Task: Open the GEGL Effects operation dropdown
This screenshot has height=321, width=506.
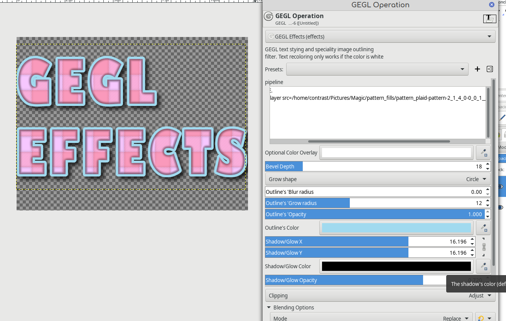Action: click(380, 37)
